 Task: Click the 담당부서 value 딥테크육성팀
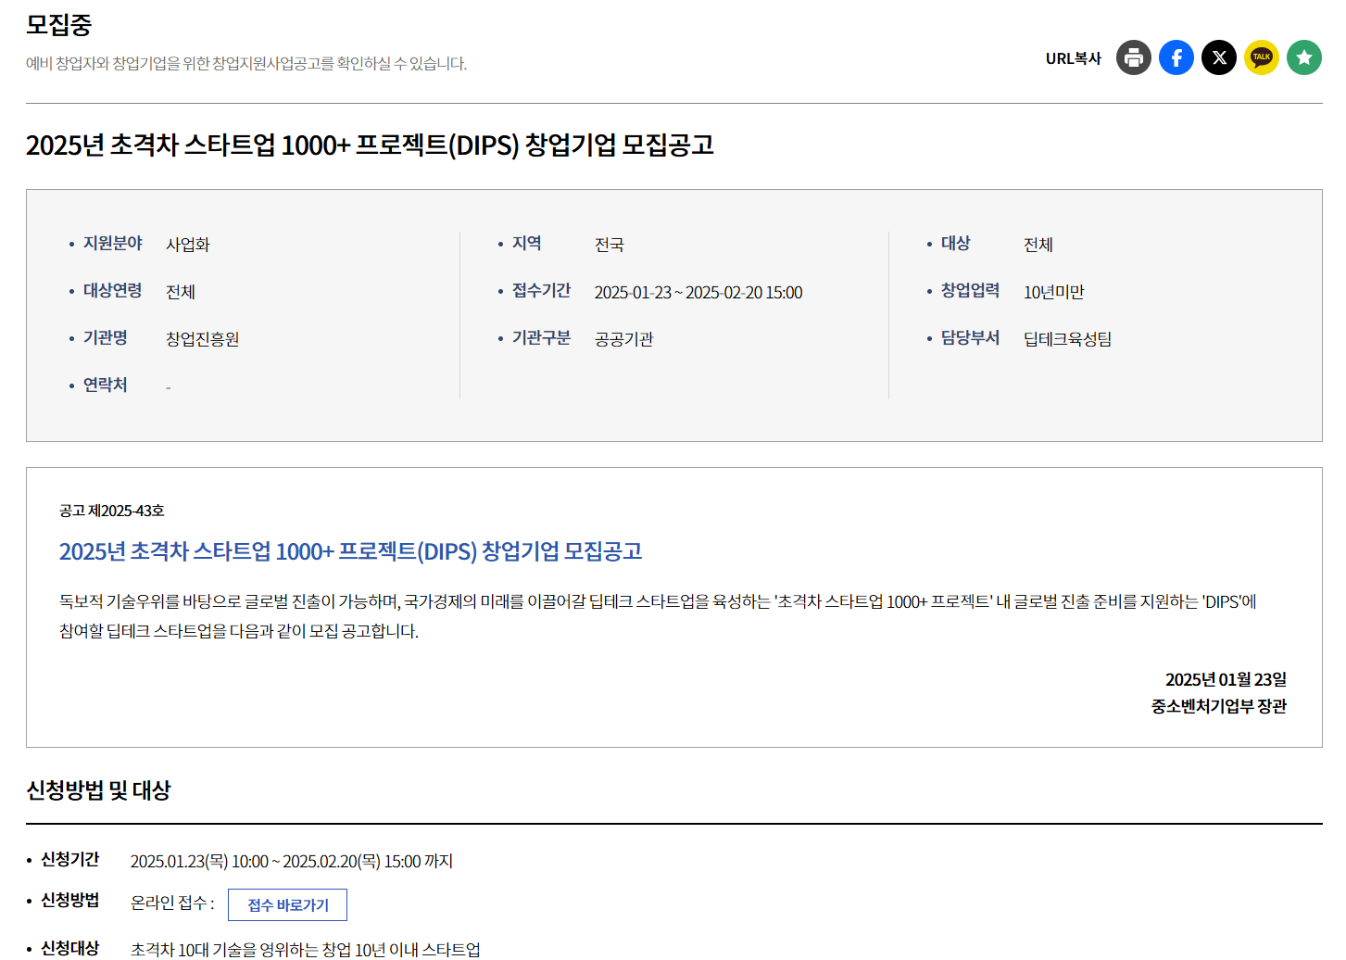1068,339
